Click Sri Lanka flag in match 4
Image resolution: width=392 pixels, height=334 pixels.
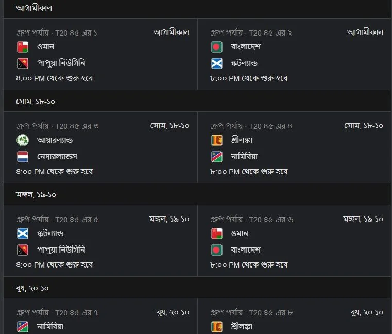pyautogui.click(x=216, y=140)
